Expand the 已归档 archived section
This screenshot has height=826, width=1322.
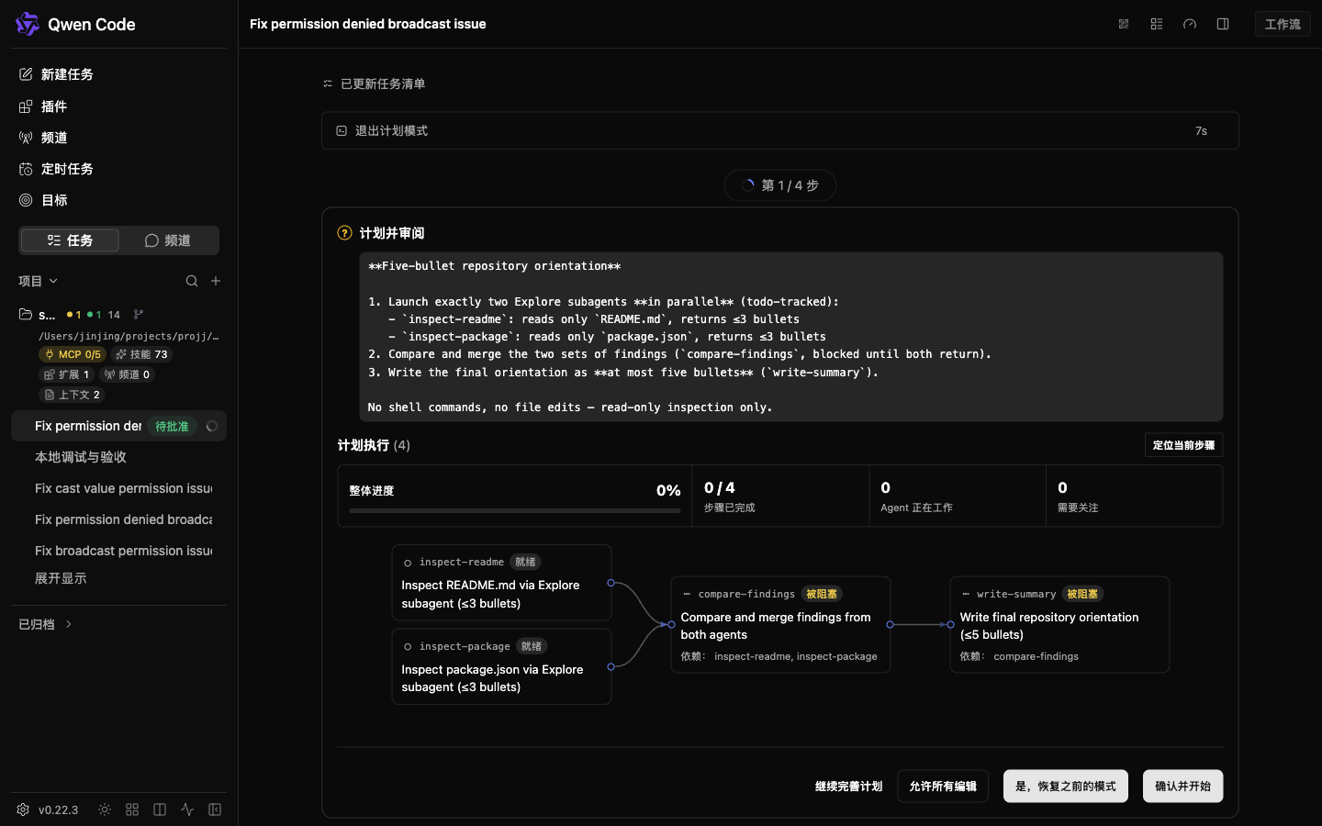pos(45,624)
